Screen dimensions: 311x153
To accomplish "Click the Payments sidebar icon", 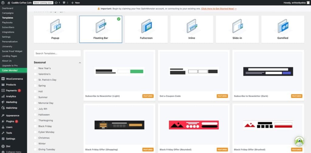I will 3,90.
